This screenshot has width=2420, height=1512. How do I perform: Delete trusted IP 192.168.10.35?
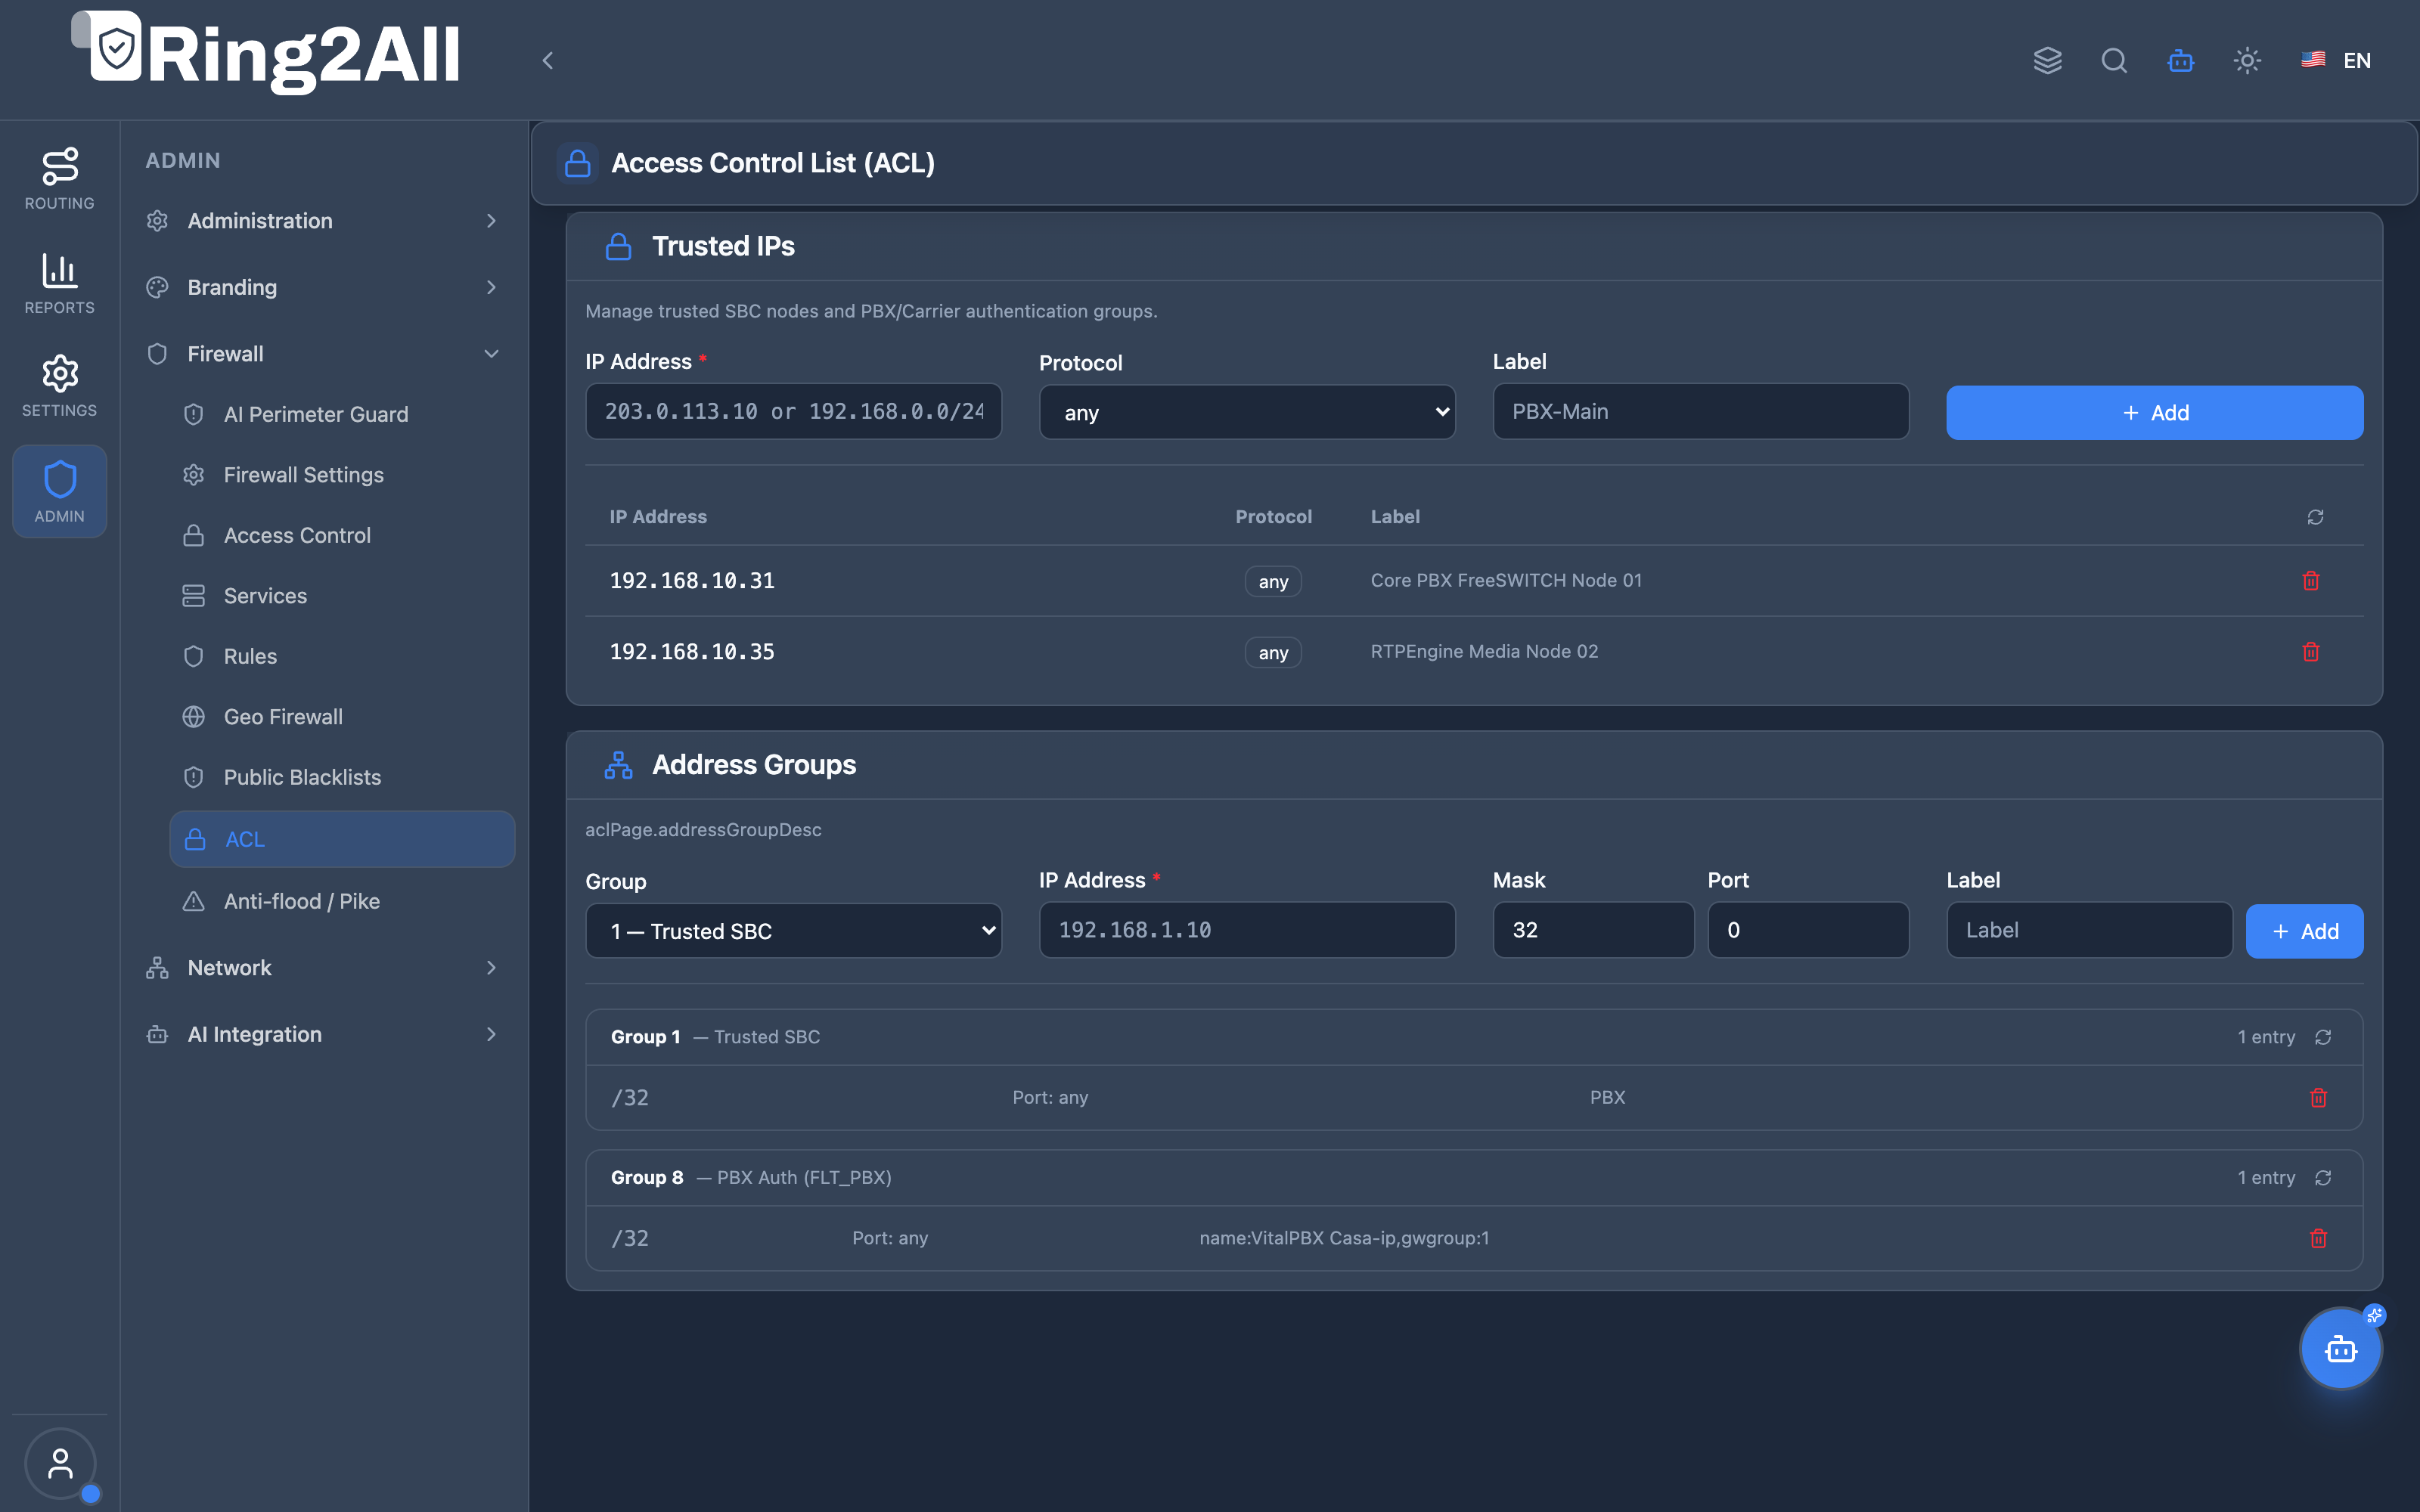click(2311, 652)
